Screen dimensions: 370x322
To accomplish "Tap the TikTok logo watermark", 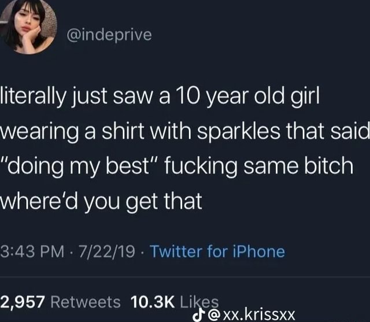I will coord(197,314).
